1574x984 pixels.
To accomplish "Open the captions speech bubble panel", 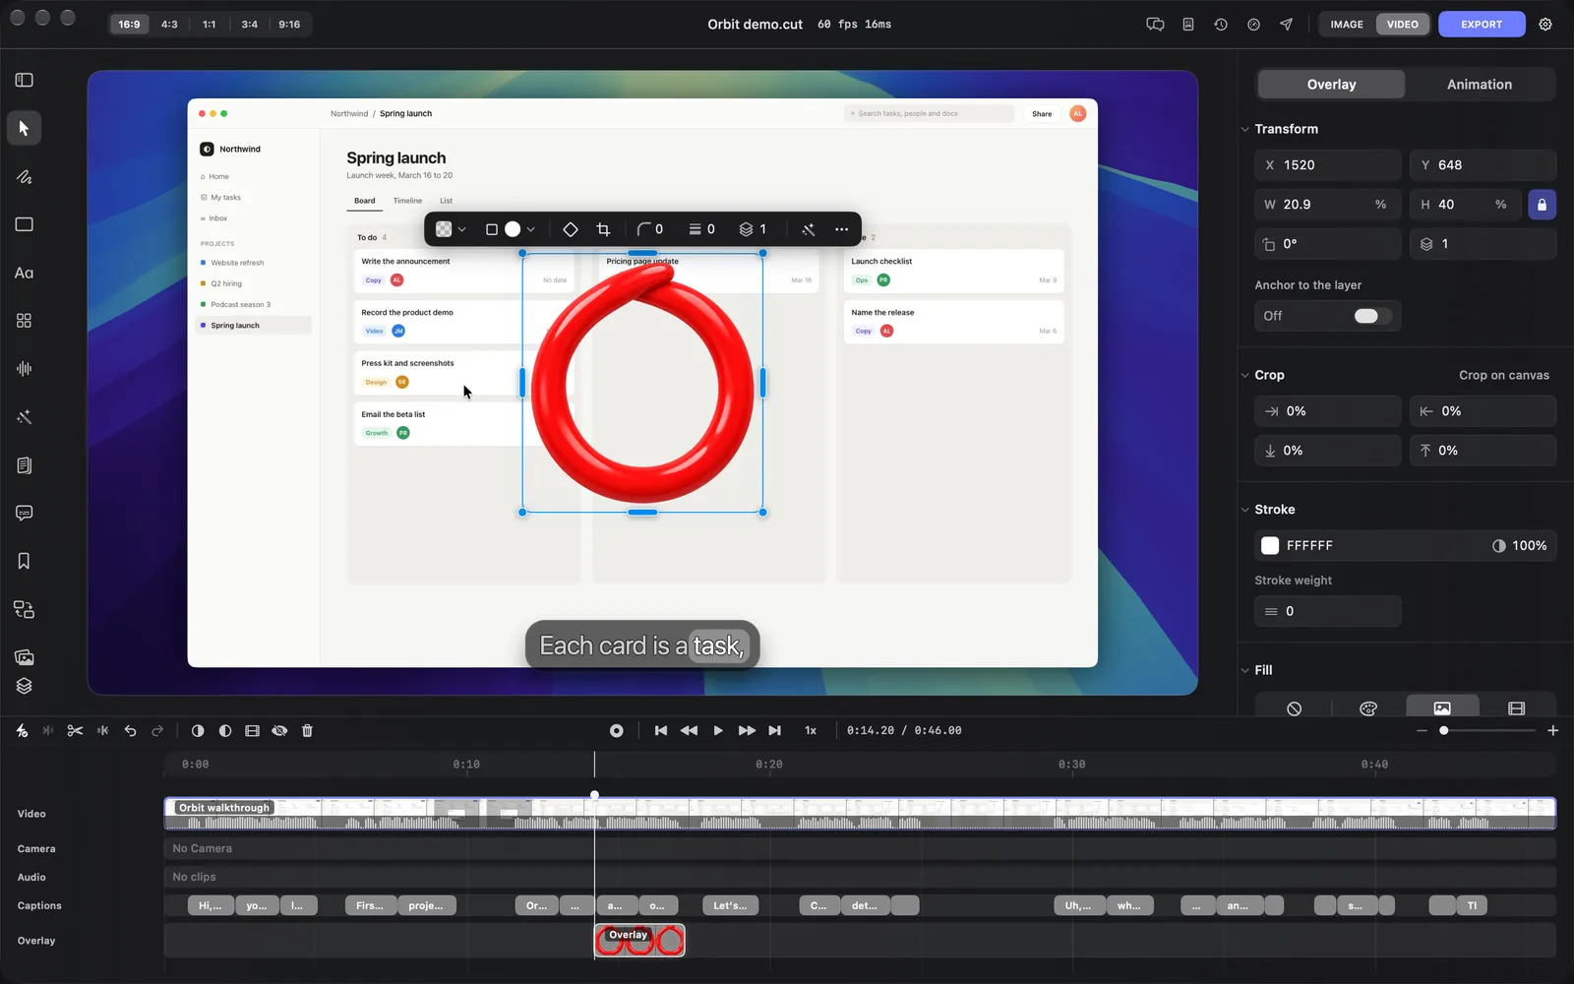I will tap(24, 513).
